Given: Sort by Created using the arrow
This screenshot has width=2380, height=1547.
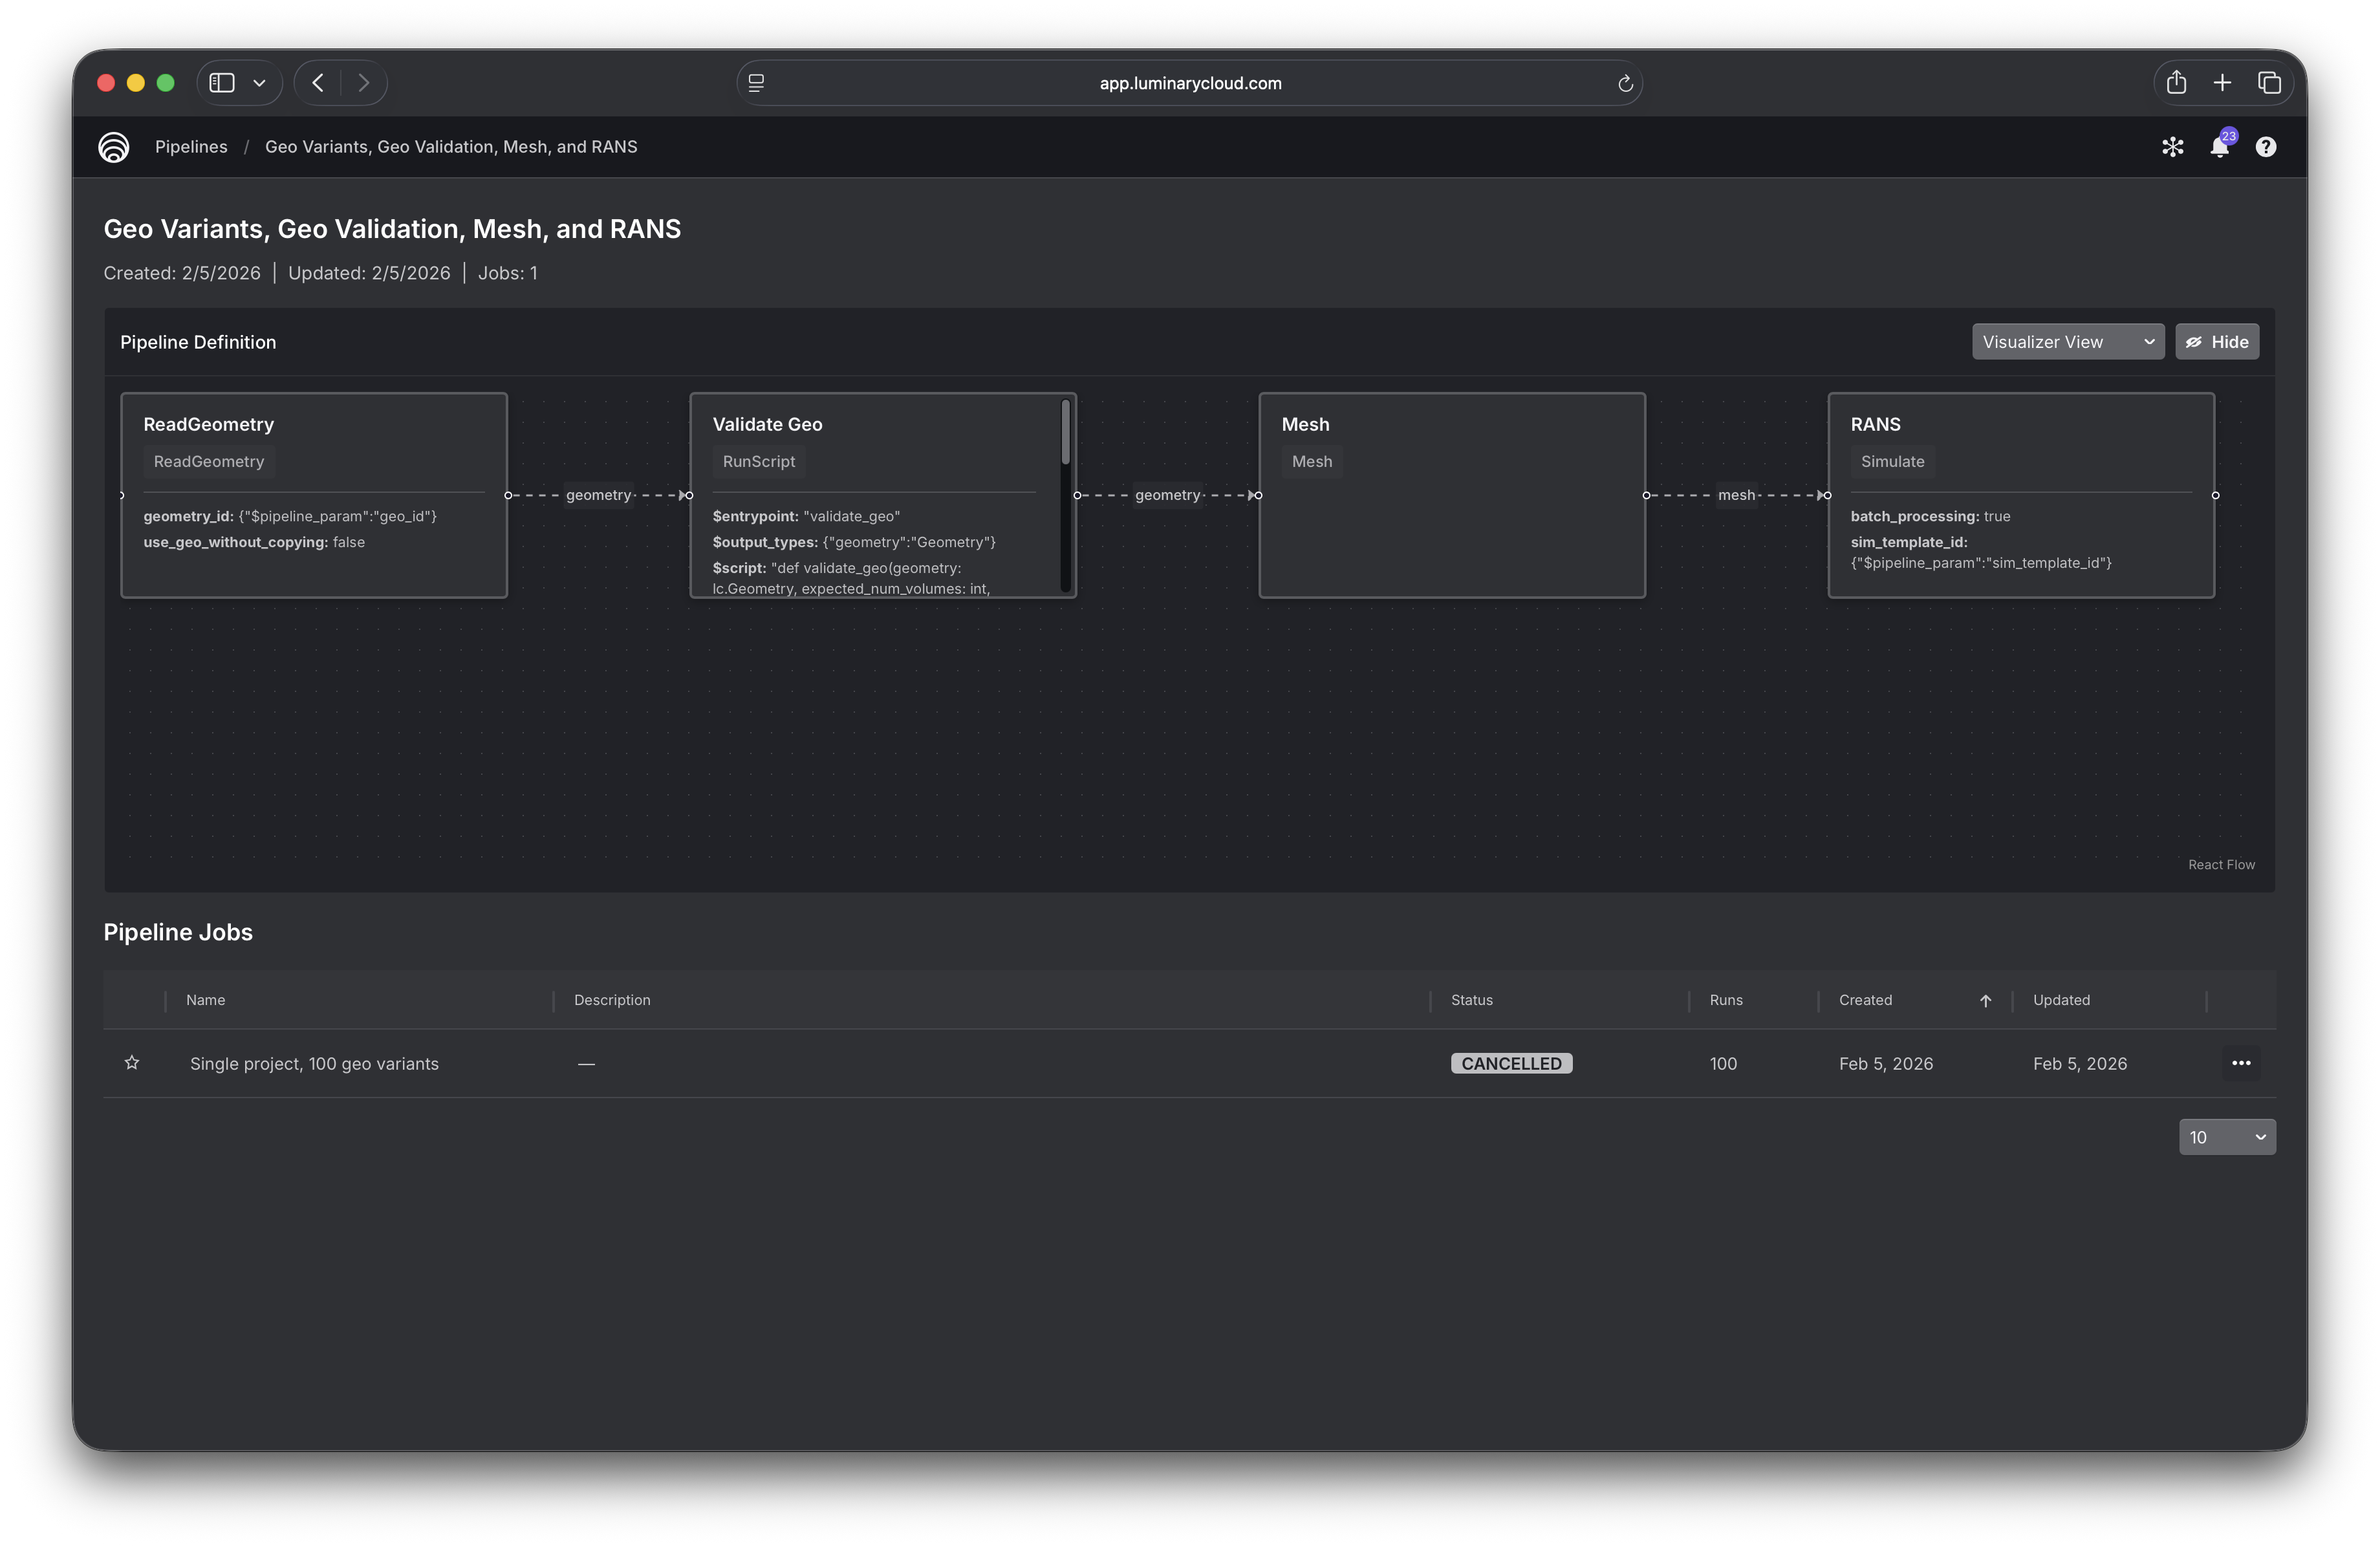Looking at the screenshot, I should coord(1985,1000).
